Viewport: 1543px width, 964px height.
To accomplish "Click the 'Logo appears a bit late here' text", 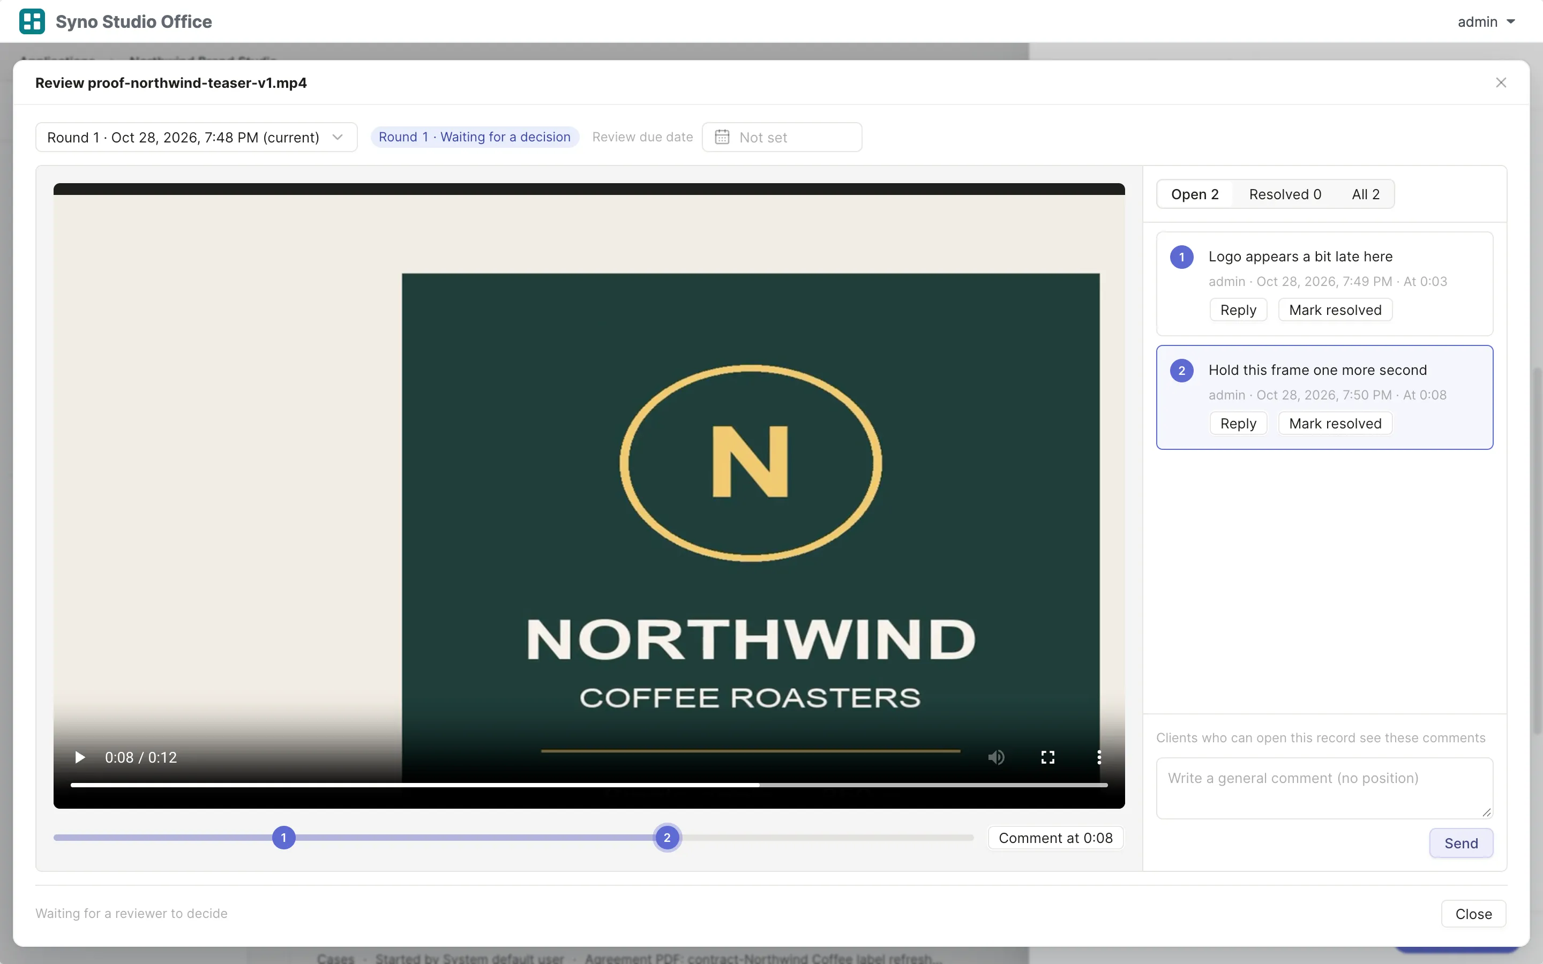I will 1300,257.
